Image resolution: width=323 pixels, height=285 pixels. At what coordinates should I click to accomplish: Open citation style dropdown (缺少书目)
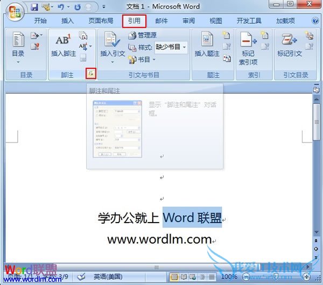171,47
